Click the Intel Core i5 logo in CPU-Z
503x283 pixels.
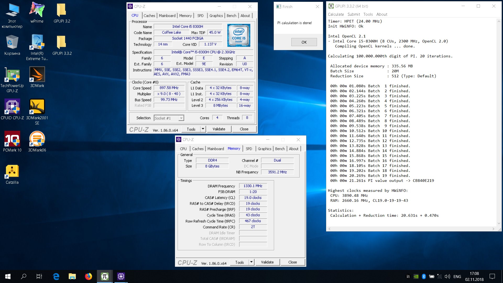239,35
